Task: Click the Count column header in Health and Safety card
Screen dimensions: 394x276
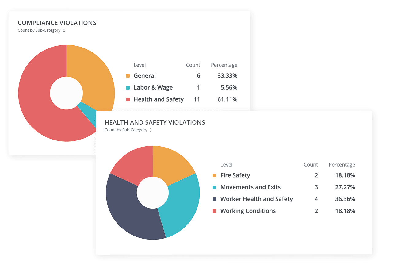Action: pyautogui.click(x=311, y=165)
